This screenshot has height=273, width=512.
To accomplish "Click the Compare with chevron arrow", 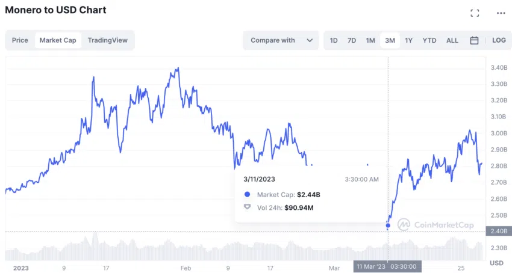I will pos(310,40).
